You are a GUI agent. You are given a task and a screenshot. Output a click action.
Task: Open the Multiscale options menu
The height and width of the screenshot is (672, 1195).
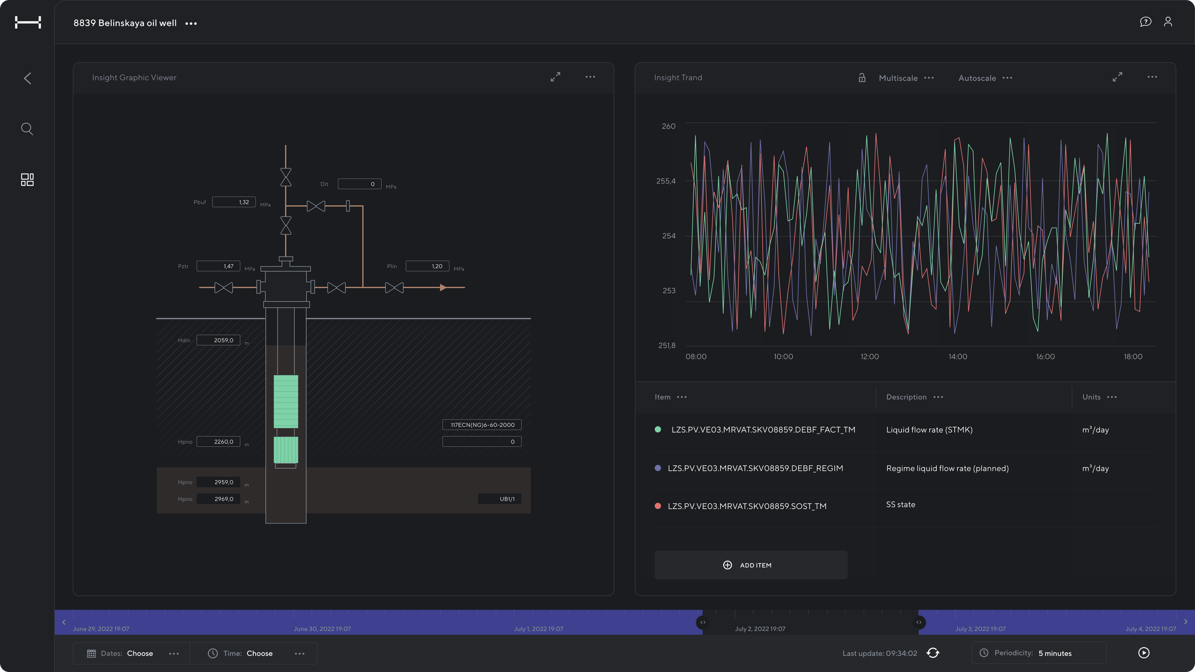[929, 78]
